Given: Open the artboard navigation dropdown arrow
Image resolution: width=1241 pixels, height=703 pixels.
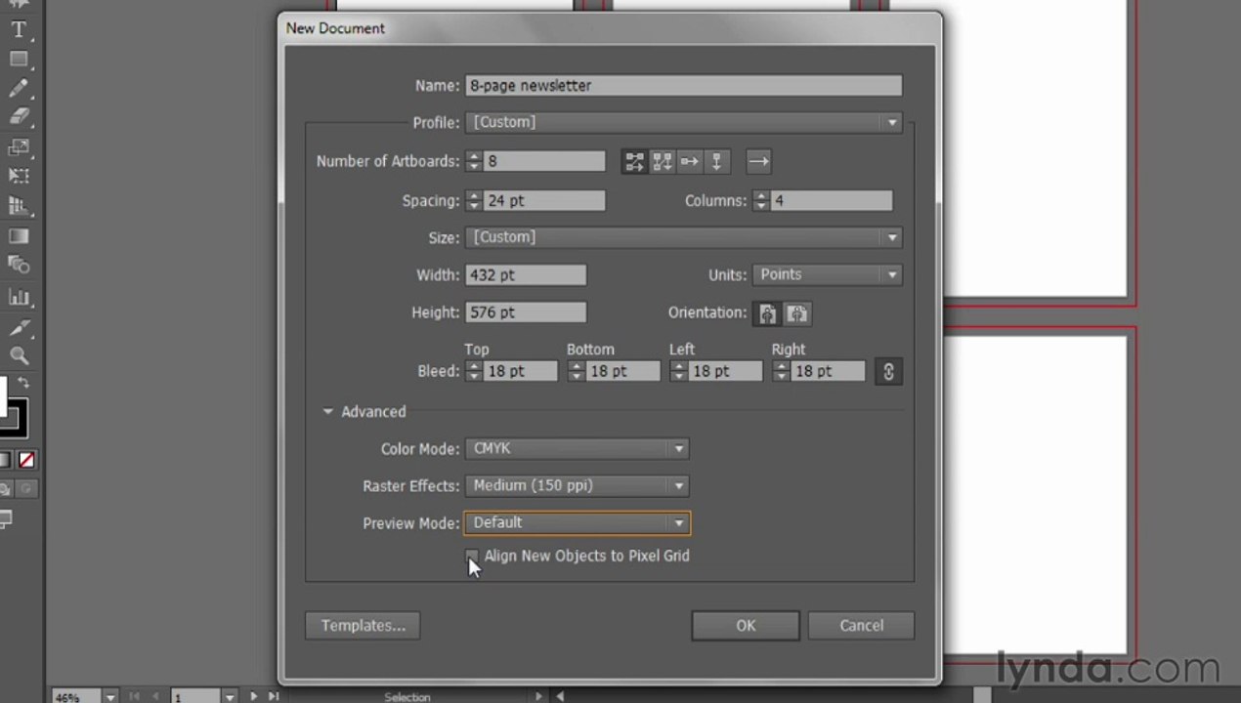Looking at the screenshot, I should pos(230,697).
